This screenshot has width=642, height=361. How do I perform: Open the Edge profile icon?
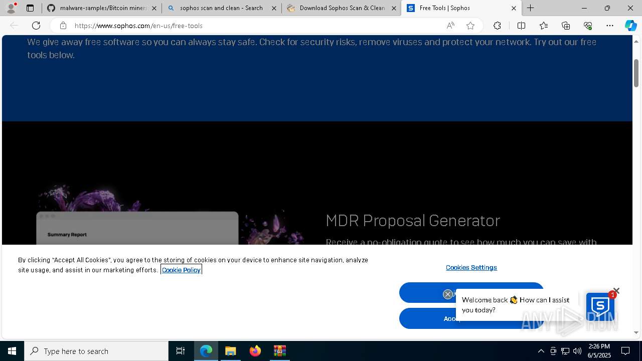click(11, 8)
